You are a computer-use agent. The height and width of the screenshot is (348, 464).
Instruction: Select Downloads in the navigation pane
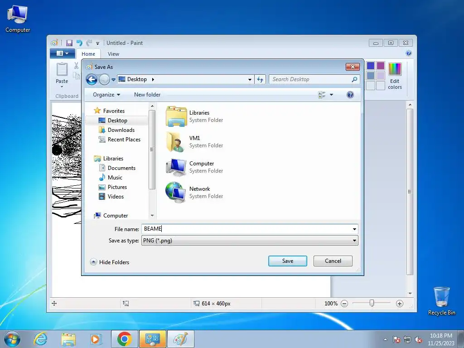(121, 130)
